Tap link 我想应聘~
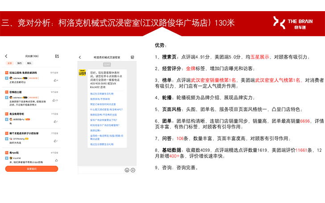 click(96, 130)
